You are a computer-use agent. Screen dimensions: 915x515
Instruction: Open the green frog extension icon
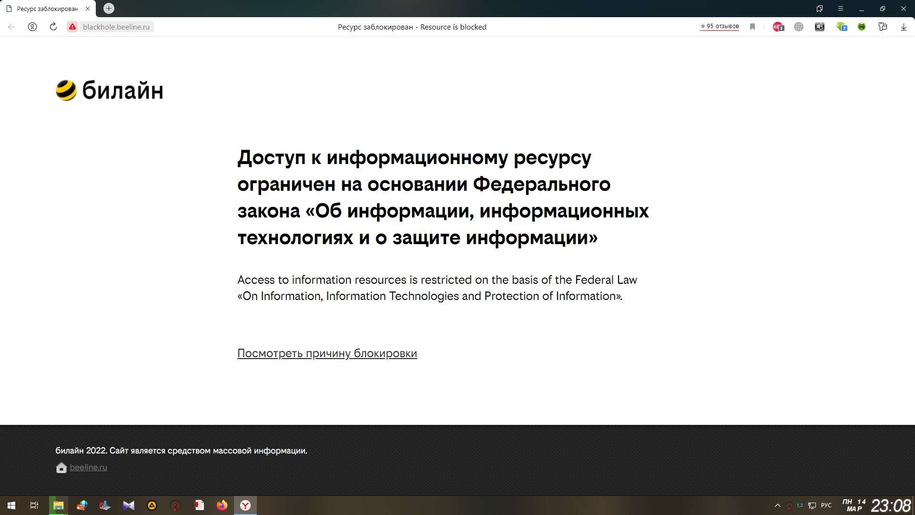862,27
